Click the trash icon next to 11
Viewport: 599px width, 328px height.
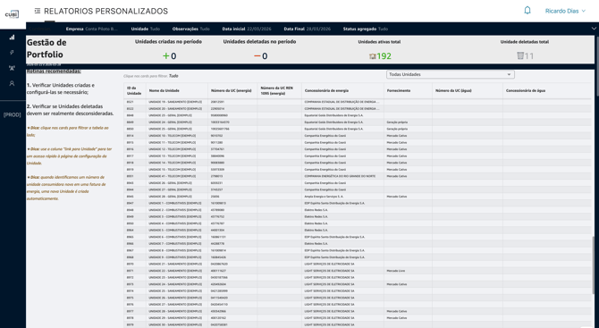[520, 56]
